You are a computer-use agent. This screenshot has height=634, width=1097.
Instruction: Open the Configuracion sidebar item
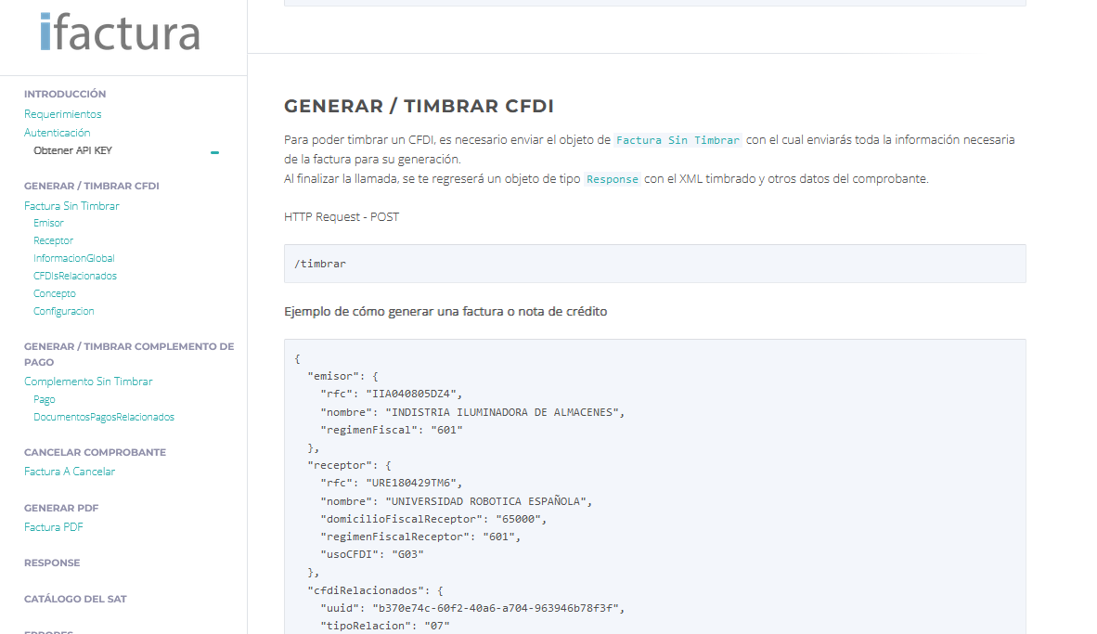(63, 311)
